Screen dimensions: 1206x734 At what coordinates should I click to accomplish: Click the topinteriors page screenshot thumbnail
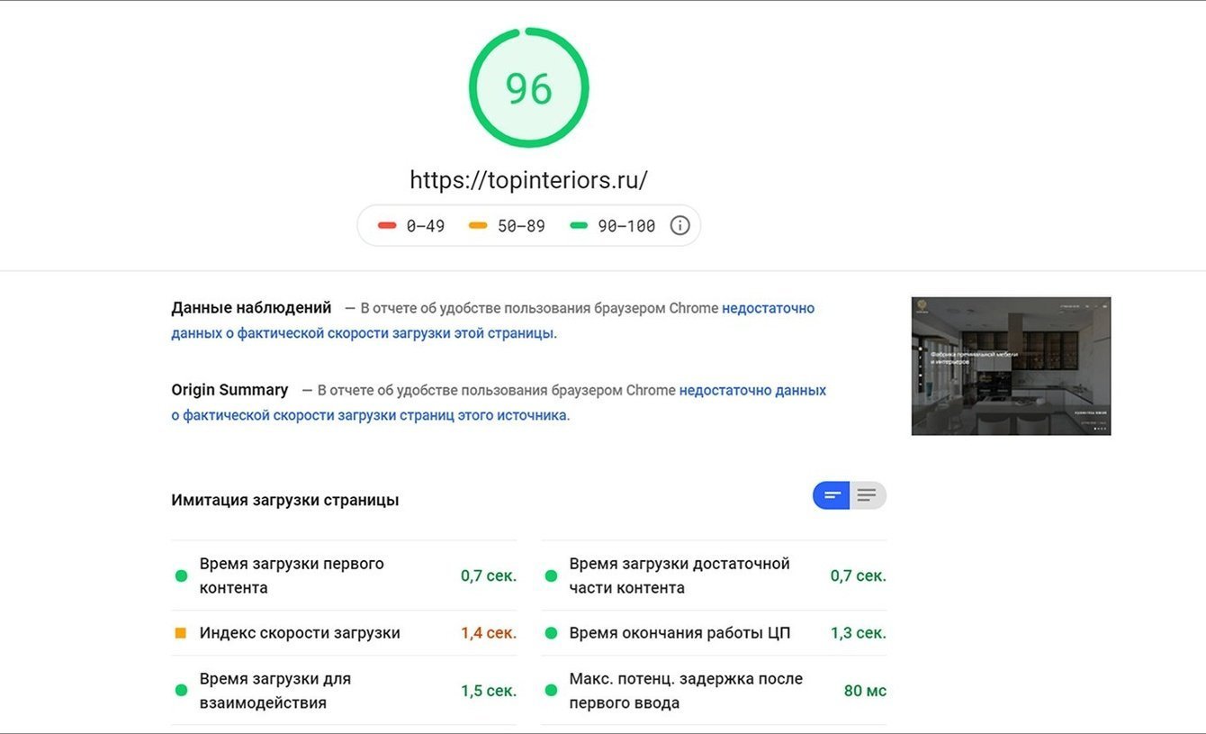(x=1011, y=366)
